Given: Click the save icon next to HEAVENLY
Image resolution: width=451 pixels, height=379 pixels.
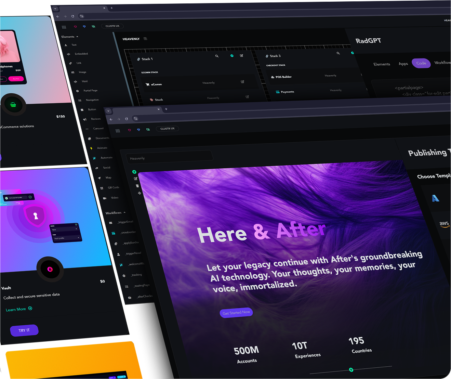Looking at the screenshot, I should (x=145, y=39).
